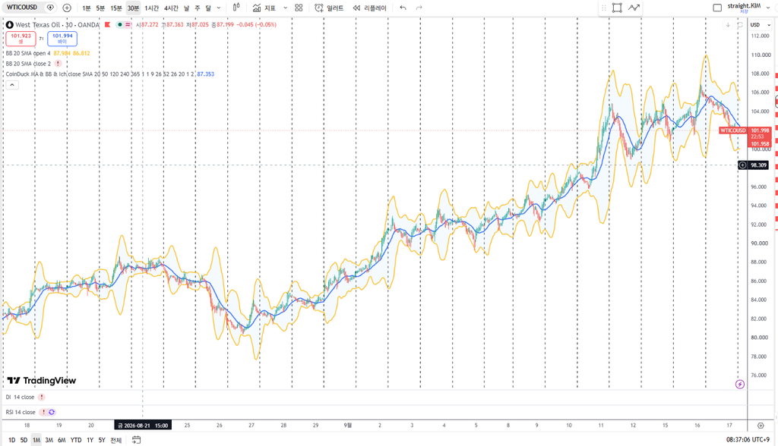Click the TradingView logo
The width and height of the screenshot is (778, 446).
pos(42,381)
